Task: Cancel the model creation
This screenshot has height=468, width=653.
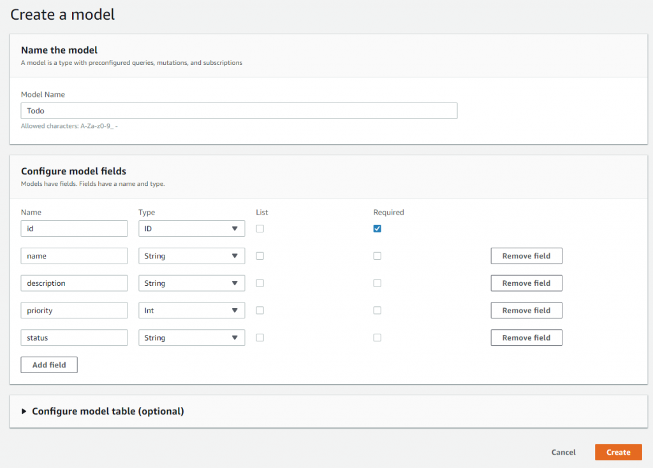Action: (563, 452)
